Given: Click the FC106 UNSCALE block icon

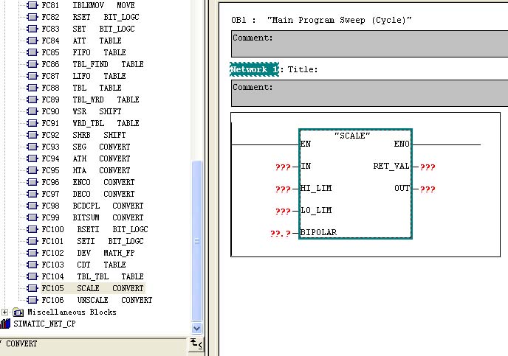Looking at the screenshot, I should (32, 300).
